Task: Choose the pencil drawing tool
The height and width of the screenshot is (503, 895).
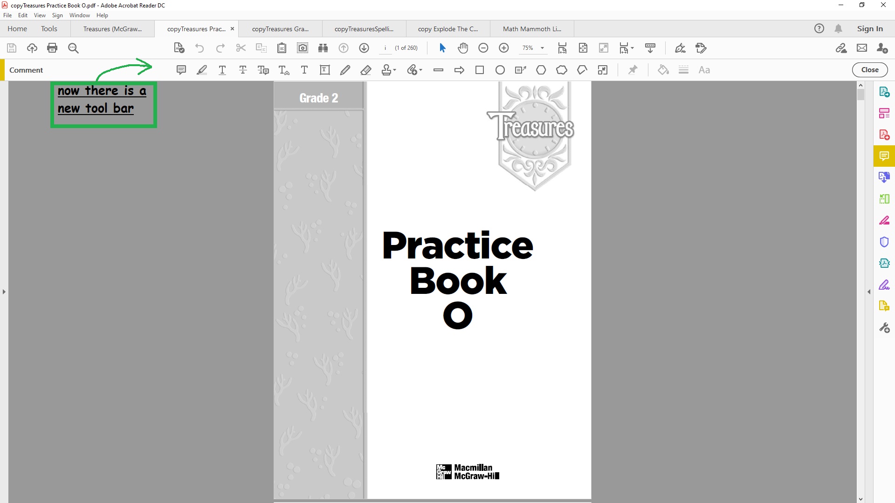Action: tap(345, 70)
